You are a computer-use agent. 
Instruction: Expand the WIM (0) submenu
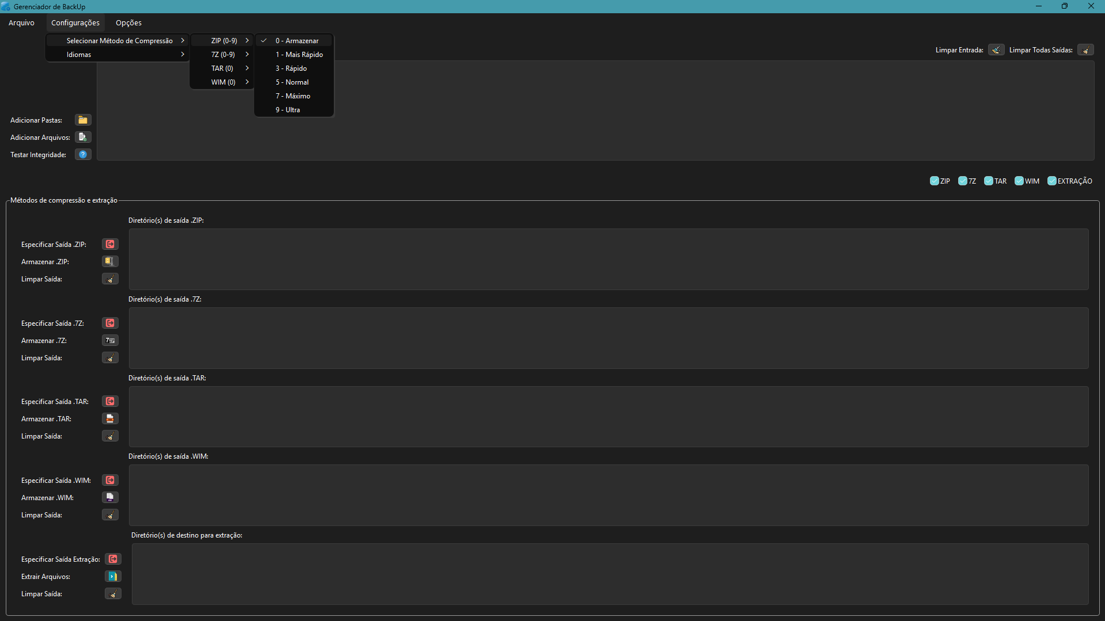pos(222,82)
